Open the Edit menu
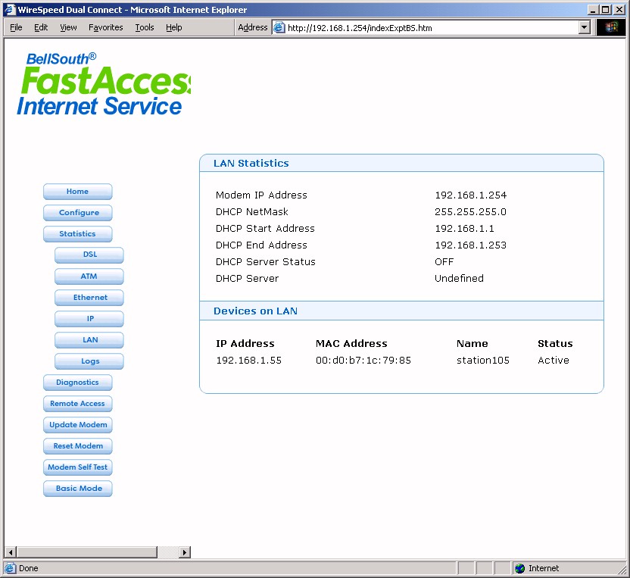This screenshot has height=578, width=630. [41, 27]
